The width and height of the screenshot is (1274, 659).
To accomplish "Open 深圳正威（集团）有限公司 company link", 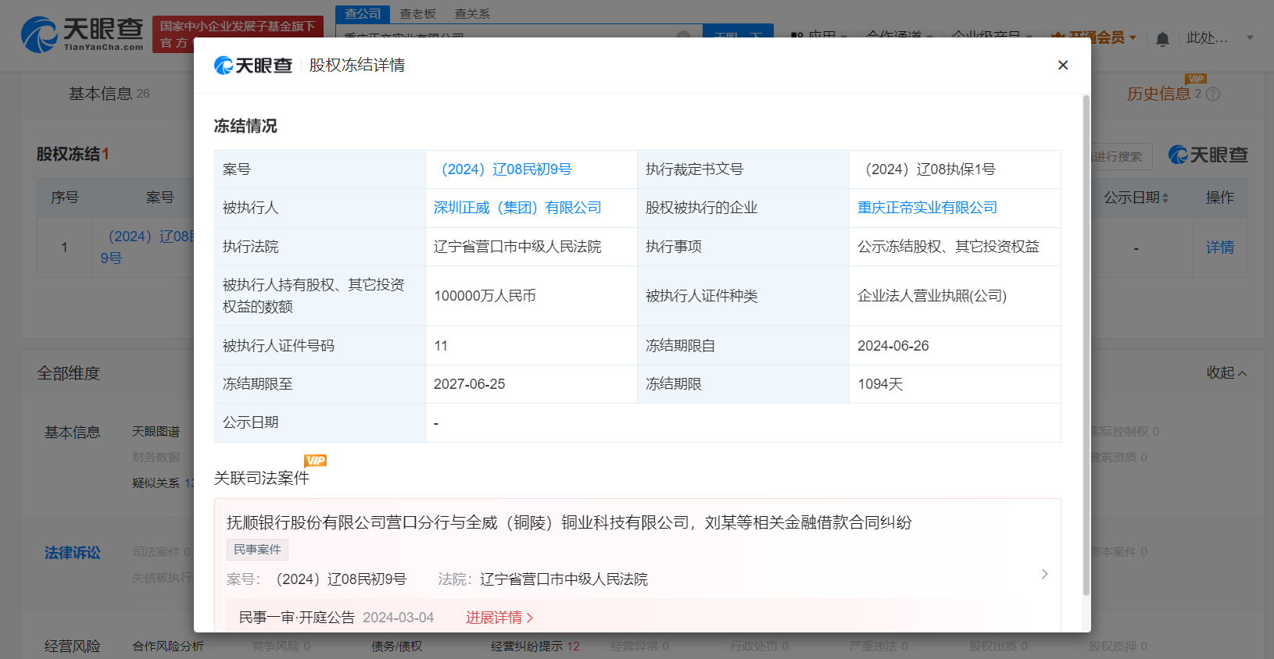I will 517,208.
